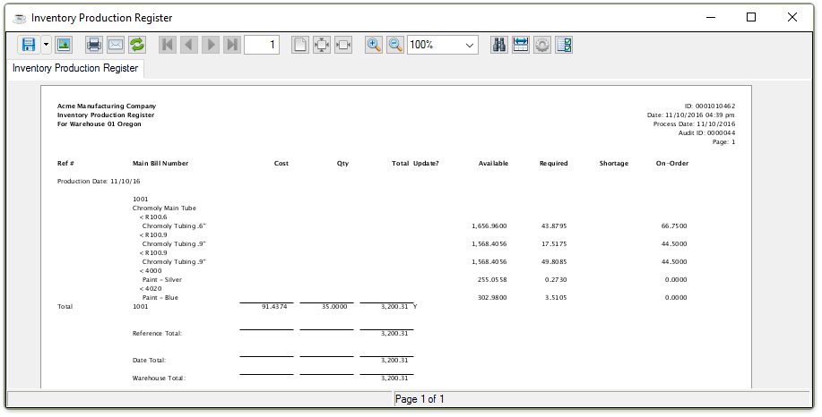
Task: Select the Inventory Production Register tab
Action: coord(75,68)
